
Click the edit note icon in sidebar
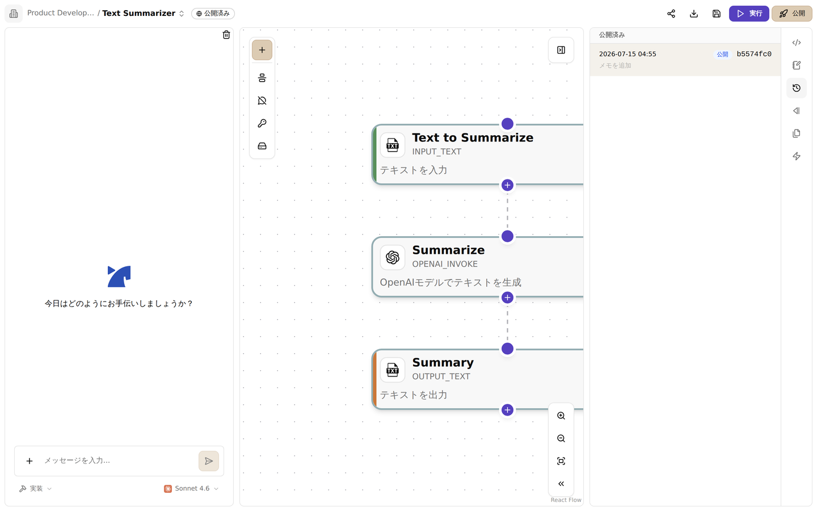pos(797,65)
